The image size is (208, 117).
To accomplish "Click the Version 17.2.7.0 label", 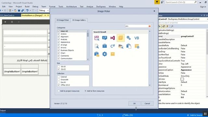I will pyautogui.click(x=60, y=103).
